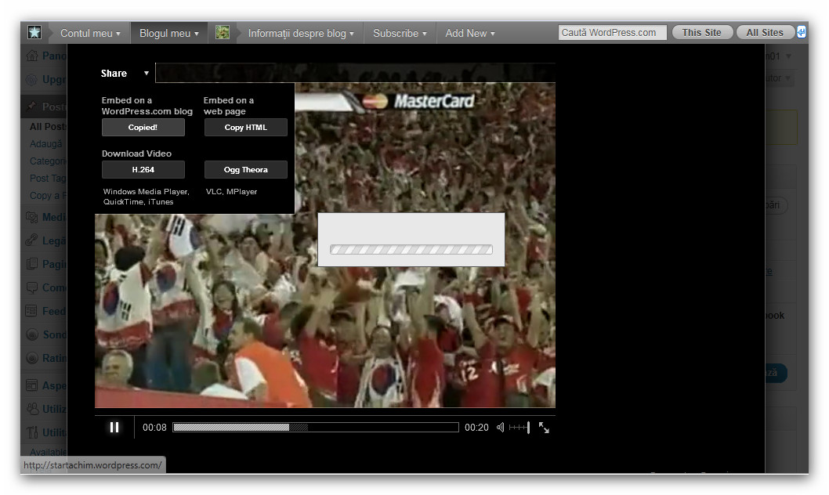
Task: Click the Pagini icon in the sidebar
Action: point(32,264)
